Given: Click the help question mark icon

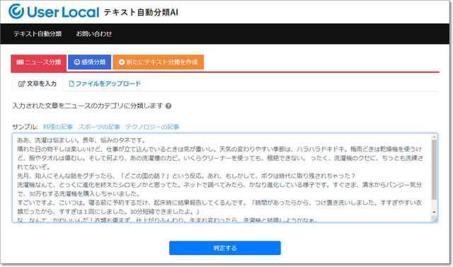Looking at the screenshot, I should pos(168,106).
